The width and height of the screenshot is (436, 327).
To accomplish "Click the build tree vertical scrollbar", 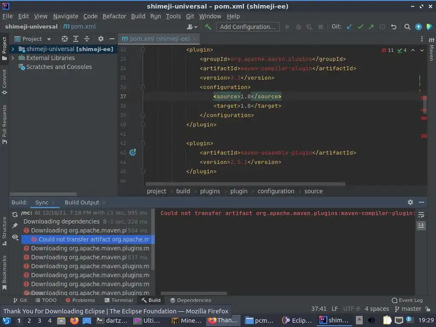I will click(153, 239).
